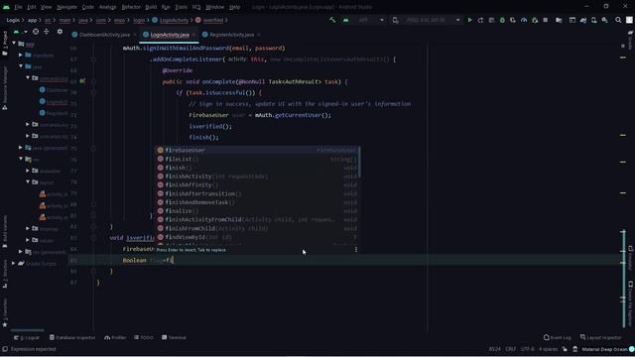
Task: Expand Gradle Scripts node
Action: click(14, 264)
